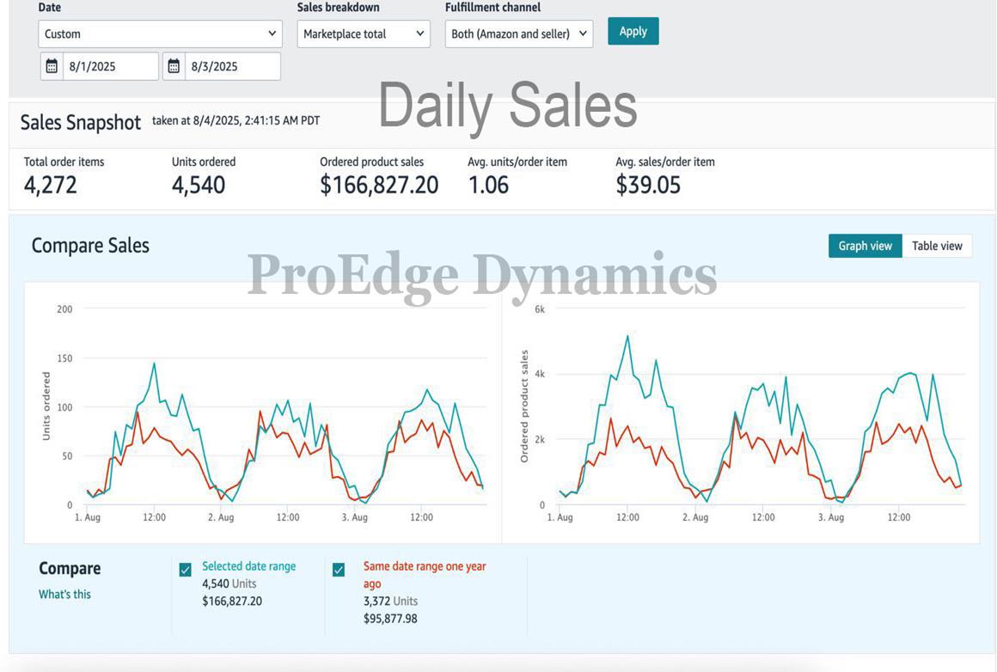The image size is (997, 672).
Task: Click the end date field showing 8/3/2025
Action: tap(232, 66)
